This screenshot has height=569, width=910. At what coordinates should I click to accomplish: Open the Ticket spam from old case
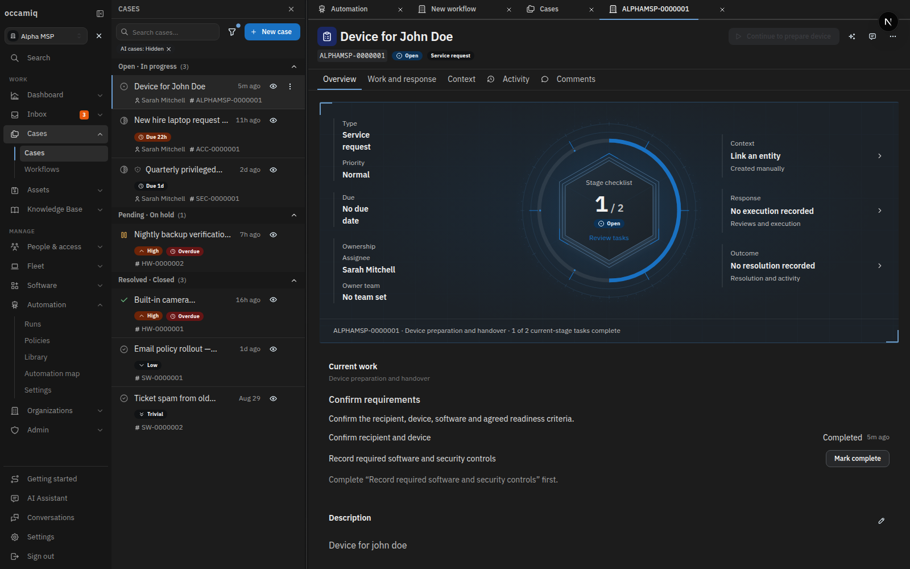208,413
